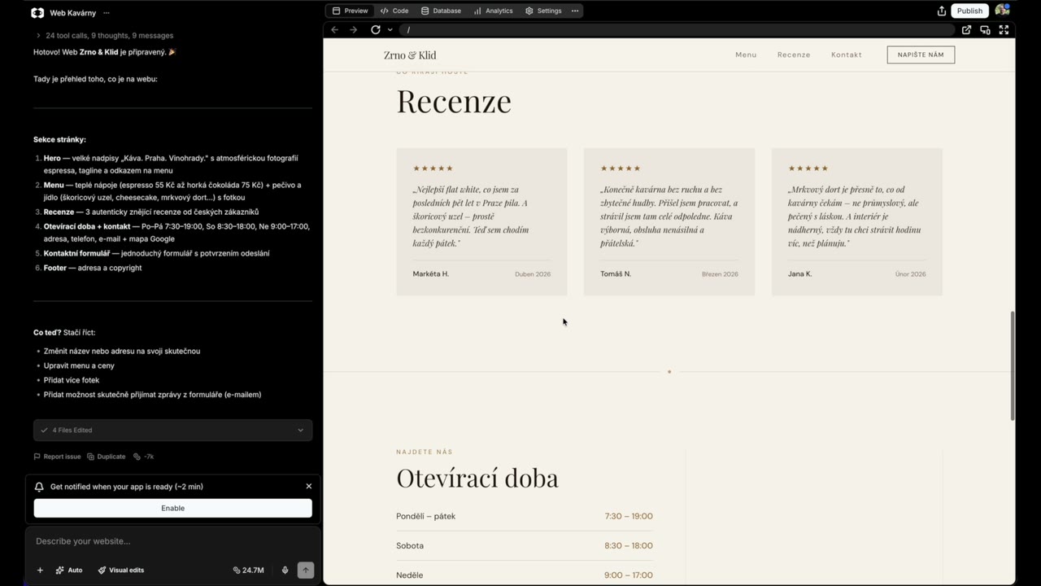Click Duplicate under the message
The width and height of the screenshot is (1041, 586).
click(x=107, y=457)
